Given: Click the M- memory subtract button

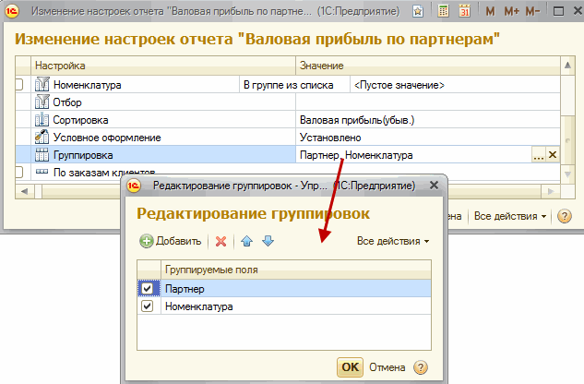Looking at the screenshot, I should click(x=532, y=12).
